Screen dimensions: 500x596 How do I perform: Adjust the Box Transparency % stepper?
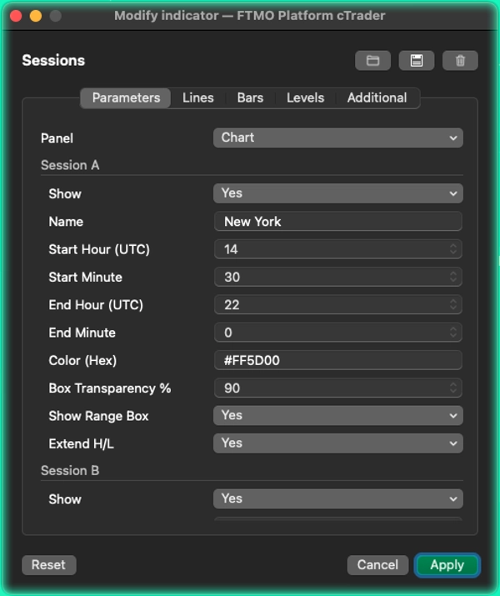(453, 388)
